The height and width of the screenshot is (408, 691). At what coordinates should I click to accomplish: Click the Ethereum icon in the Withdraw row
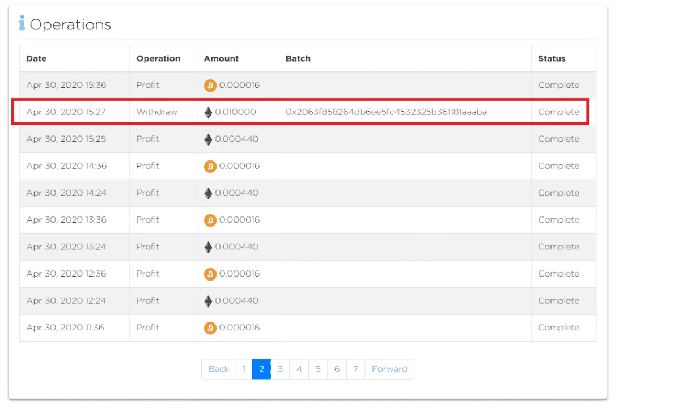point(208,112)
